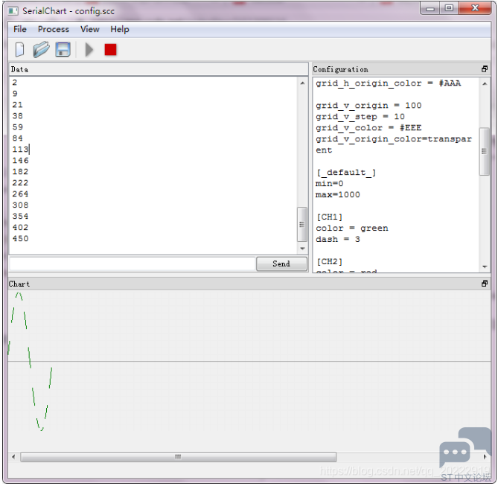Click the send text input field

132,264
